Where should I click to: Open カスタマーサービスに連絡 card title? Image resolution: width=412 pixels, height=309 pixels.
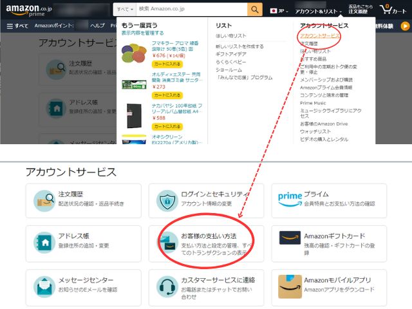coord(218,280)
